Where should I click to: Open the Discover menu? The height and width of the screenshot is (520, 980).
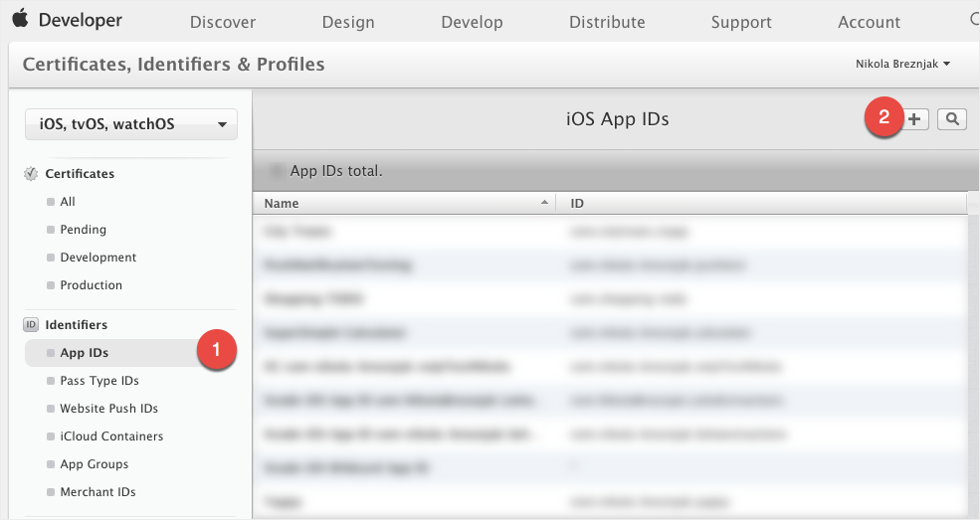click(223, 22)
